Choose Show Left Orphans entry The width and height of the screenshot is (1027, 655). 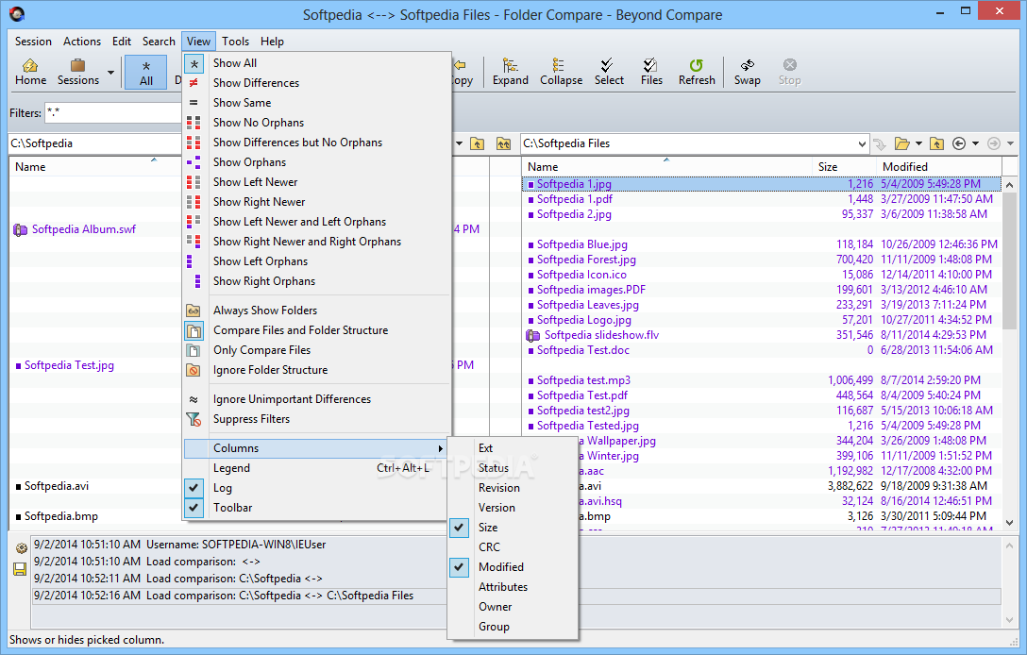pyautogui.click(x=317, y=261)
